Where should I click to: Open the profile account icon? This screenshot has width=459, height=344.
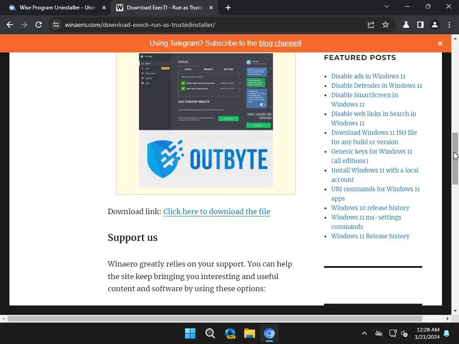(x=435, y=25)
